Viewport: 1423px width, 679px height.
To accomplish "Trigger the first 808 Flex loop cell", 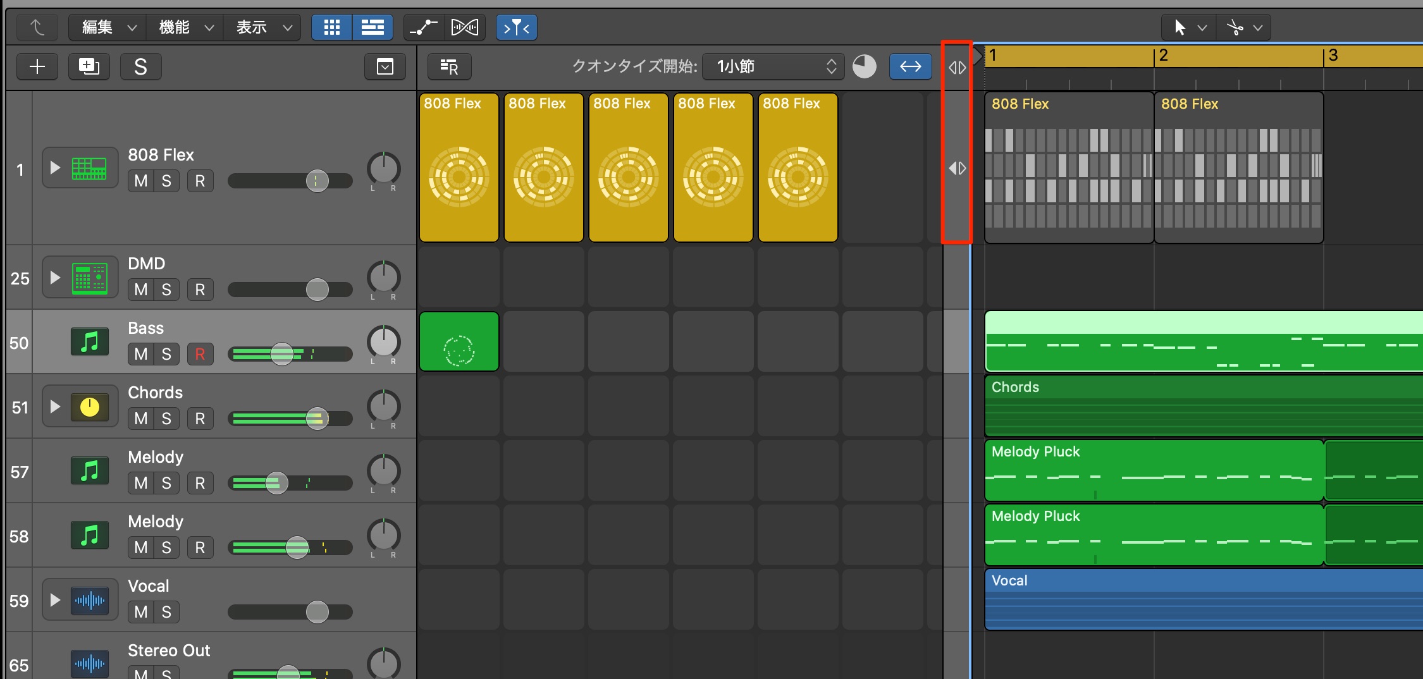I will click(459, 168).
